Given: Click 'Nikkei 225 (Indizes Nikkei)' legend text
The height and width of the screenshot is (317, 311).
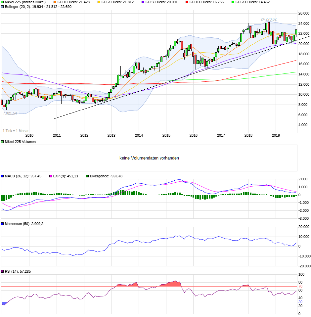Looking at the screenshot, I should [x=25, y=2].
